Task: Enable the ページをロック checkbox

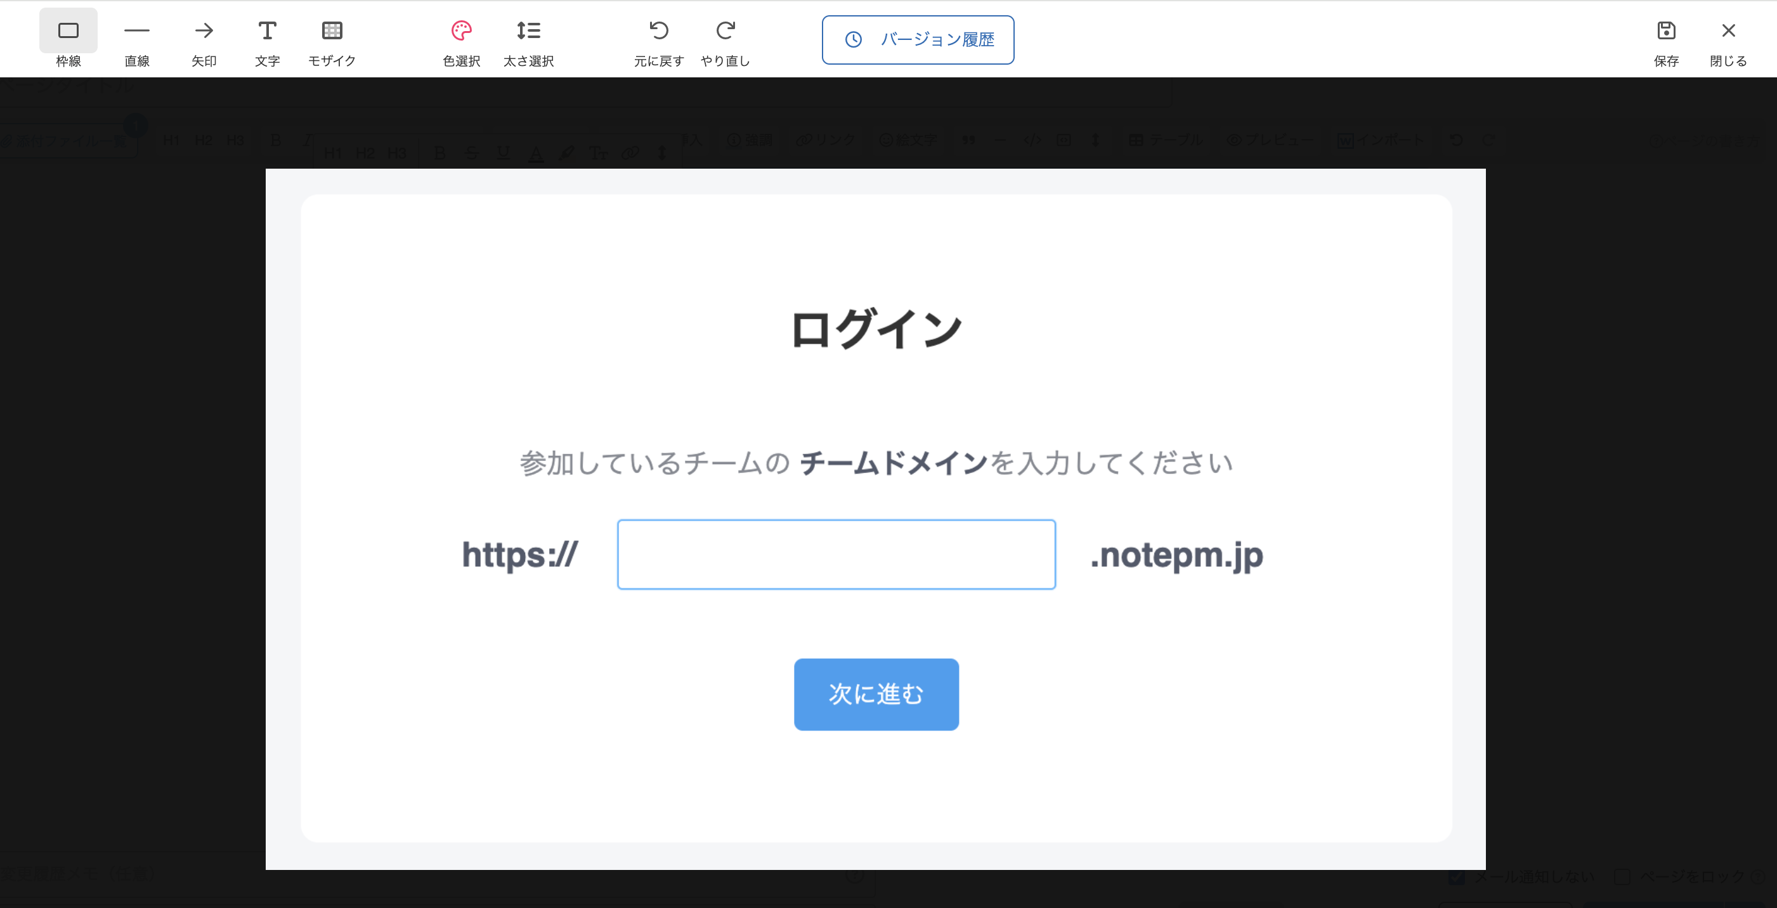Action: [1622, 877]
